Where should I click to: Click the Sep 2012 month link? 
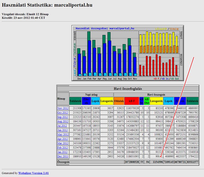62,117
